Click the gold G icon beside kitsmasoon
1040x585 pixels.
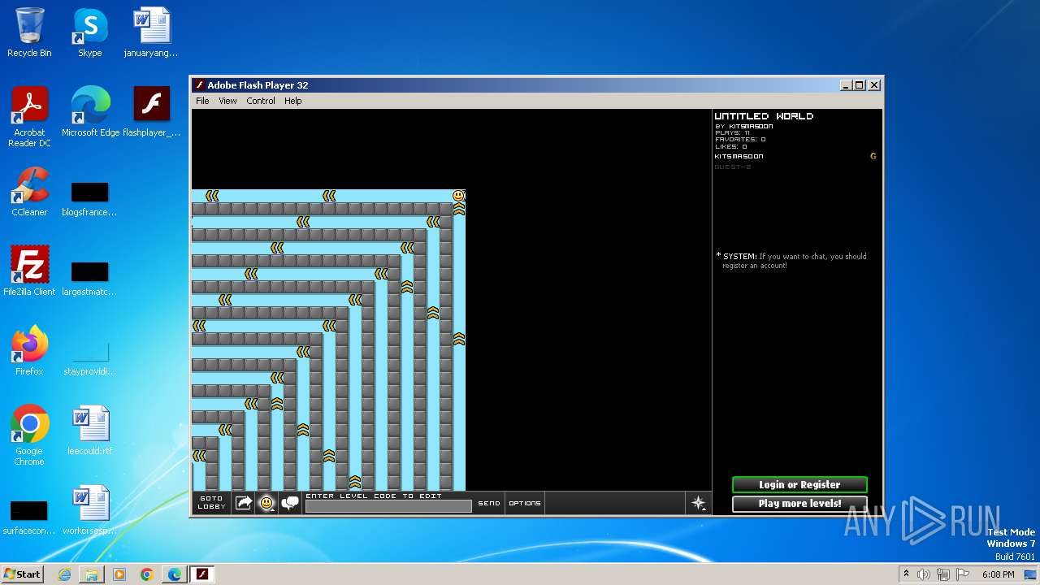[873, 156]
